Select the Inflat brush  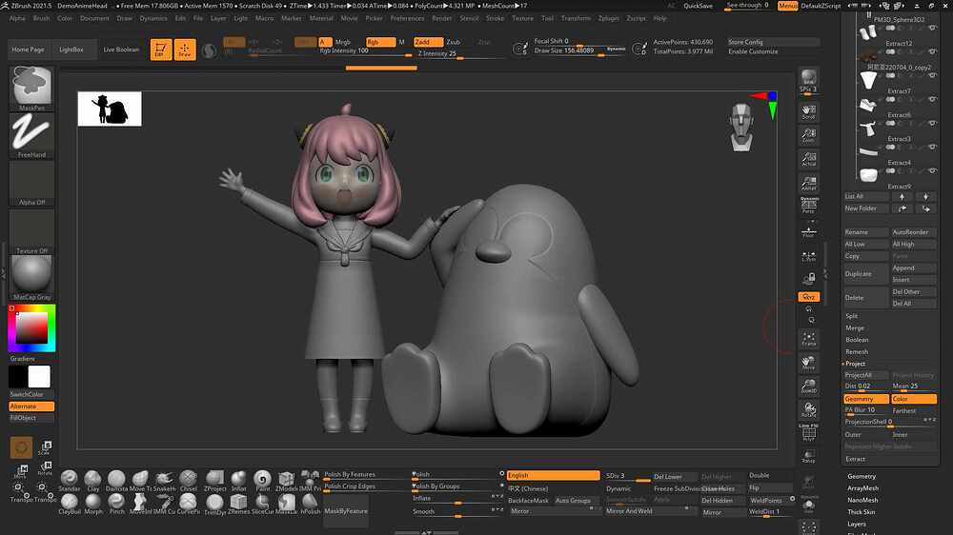(x=239, y=480)
